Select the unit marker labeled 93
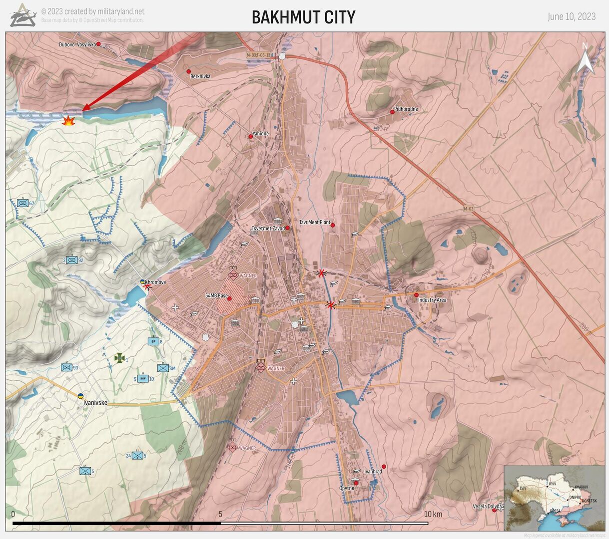Image resolution: width=609 pixels, height=539 pixels. 66,367
